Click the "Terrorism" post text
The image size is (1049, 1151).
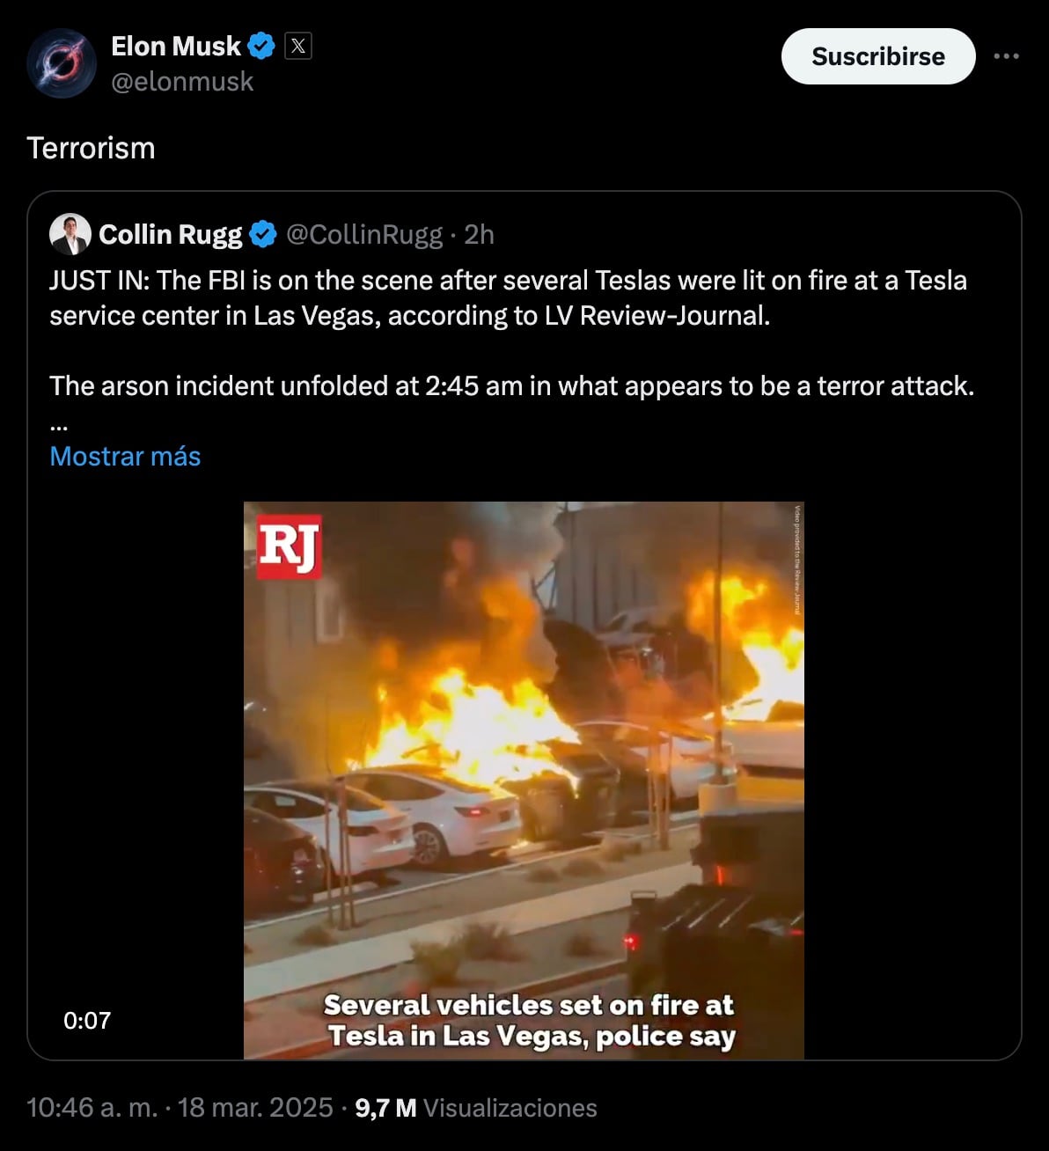[91, 148]
